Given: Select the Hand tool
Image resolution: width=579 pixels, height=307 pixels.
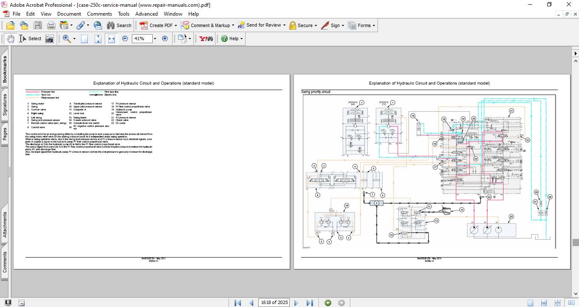Looking at the screenshot, I should [10, 38].
